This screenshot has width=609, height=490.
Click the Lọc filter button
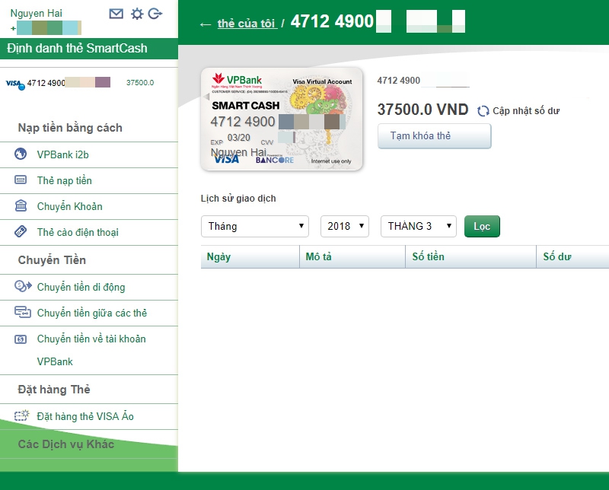coord(482,227)
